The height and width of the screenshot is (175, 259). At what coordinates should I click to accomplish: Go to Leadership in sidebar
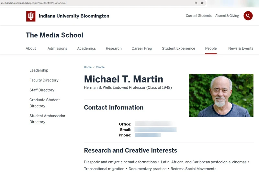click(x=39, y=70)
